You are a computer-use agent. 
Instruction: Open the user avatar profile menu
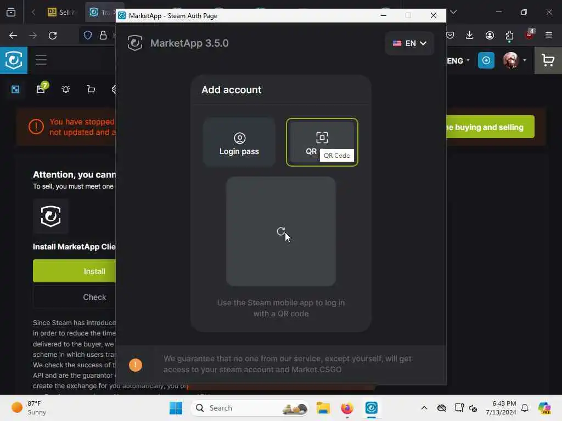point(514,60)
